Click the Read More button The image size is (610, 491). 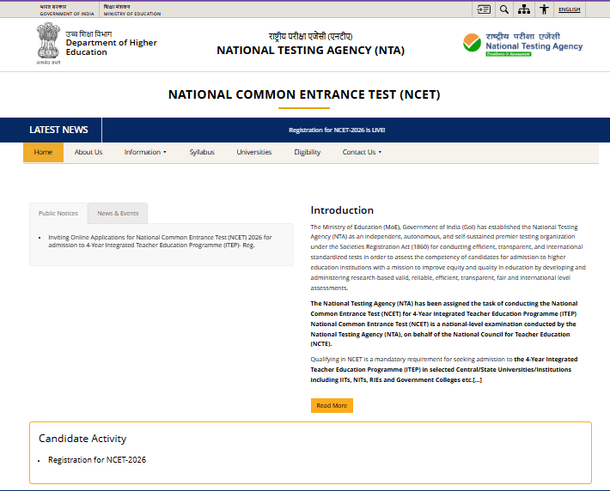tap(332, 405)
